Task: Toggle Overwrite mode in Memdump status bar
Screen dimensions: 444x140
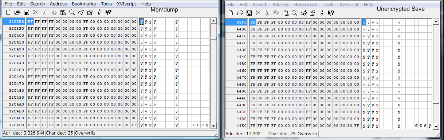Action: coord(85,133)
